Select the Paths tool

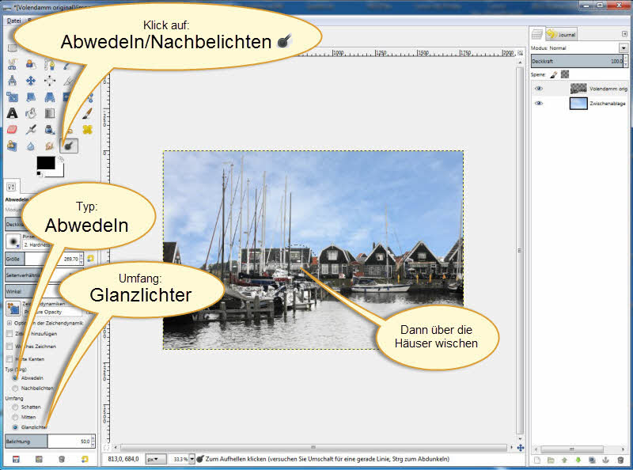[50, 65]
